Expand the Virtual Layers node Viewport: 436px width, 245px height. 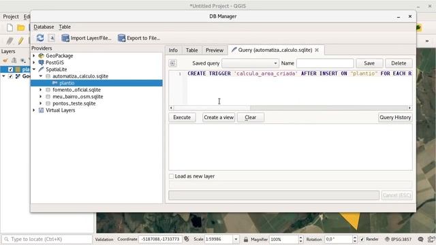coord(34,110)
